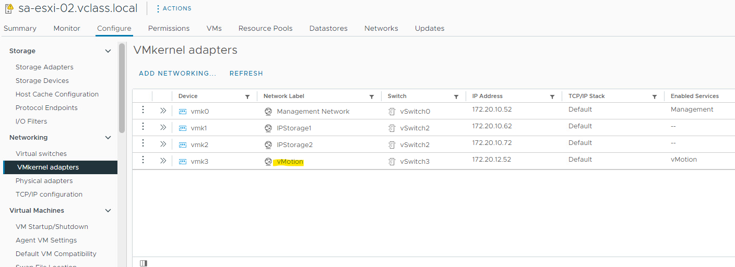The image size is (735, 267).
Task: Open the three-dot menu for vmk3
Action: coord(143,160)
